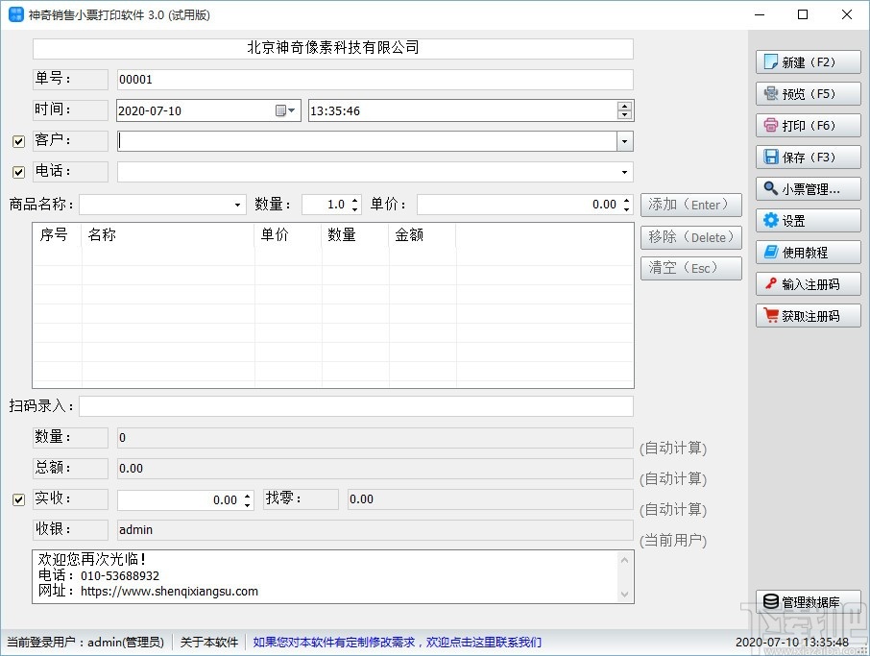Viewport: 870px width, 656px height.
Task: Focus the 扫码录入 barcode scan input
Action: click(356, 406)
